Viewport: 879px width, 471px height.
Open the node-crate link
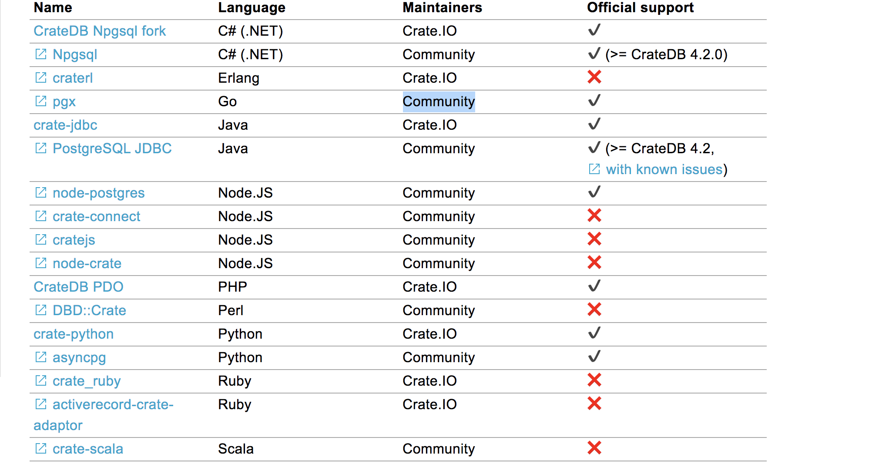(87, 264)
